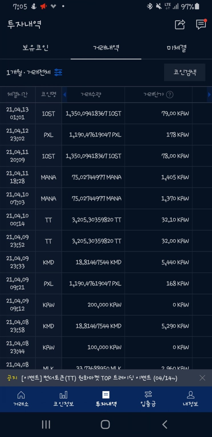Viewport: 212px width, 437px height.
Task: Open the 썬더토큰 event notice link
Action: pyautogui.click(x=99, y=378)
